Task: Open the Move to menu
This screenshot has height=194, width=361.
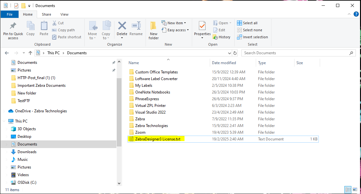Action: [x=92, y=30]
